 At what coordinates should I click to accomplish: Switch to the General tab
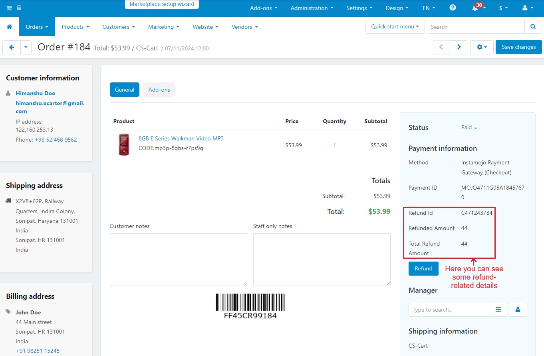click(125, 90)
